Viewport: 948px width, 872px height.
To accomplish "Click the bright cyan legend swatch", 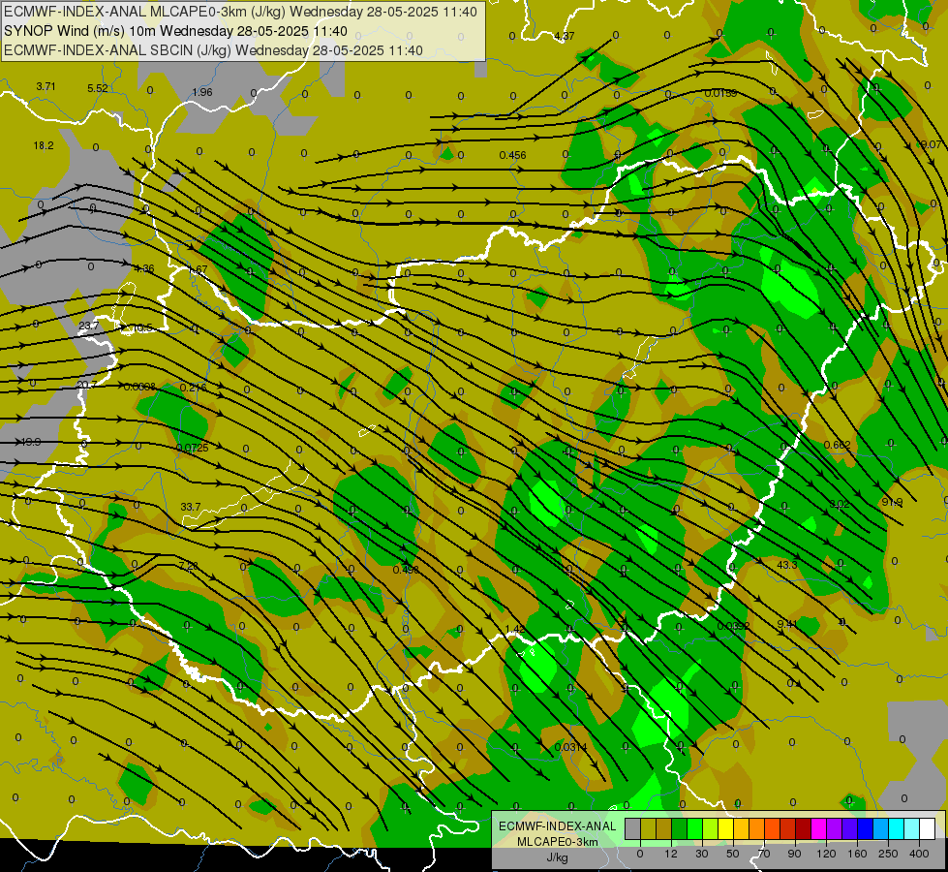I will [x=897, y=828].
